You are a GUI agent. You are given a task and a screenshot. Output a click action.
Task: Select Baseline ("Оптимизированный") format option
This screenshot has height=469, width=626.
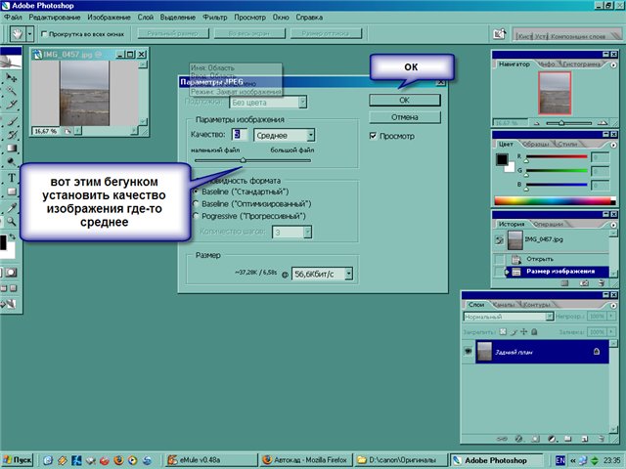(196, 204)
